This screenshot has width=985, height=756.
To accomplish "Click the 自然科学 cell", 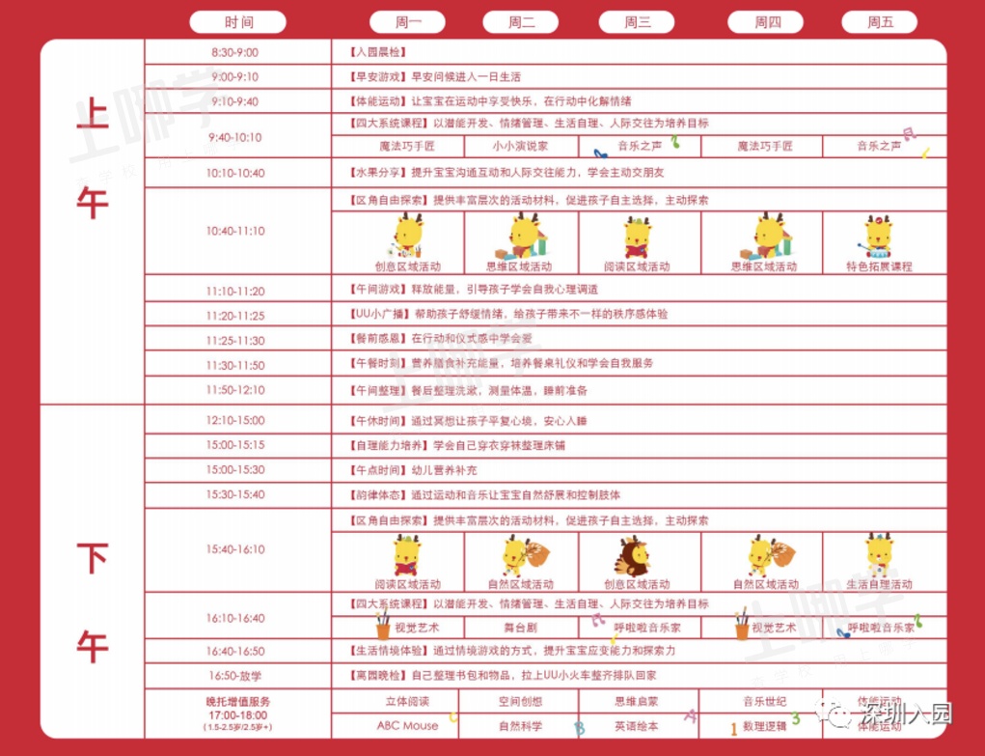I will point(520,726).
